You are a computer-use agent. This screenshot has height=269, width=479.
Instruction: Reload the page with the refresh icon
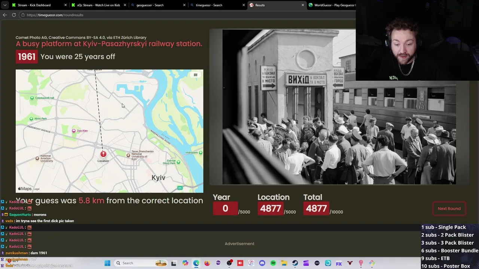click(14, 15)
